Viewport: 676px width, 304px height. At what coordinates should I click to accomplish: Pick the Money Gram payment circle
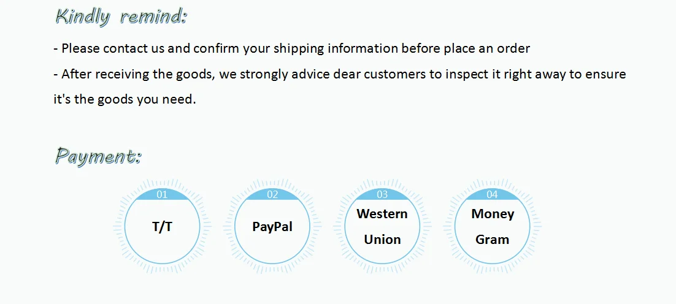[x=492, y=227]
